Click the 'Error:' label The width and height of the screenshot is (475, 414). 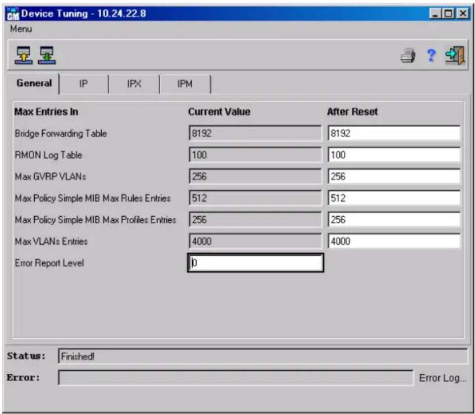point(23,378)
